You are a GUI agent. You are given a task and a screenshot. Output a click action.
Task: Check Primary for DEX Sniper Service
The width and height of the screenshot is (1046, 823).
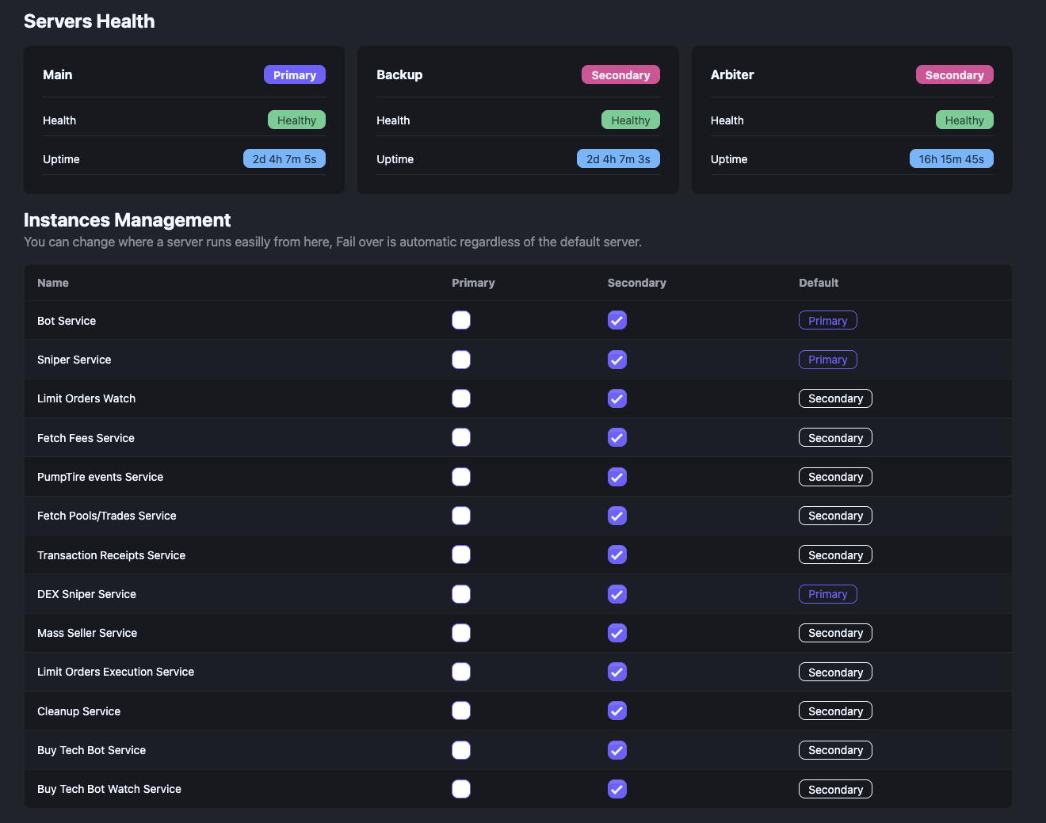click(461, 594)
